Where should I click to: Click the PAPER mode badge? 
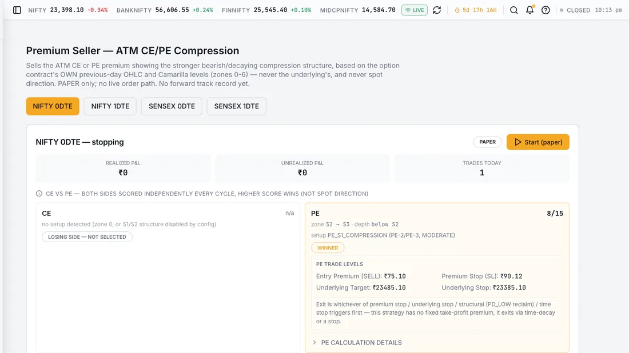tap(487, 142)
